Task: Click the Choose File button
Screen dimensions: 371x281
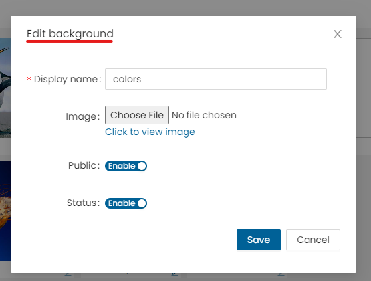Action: 137,115
